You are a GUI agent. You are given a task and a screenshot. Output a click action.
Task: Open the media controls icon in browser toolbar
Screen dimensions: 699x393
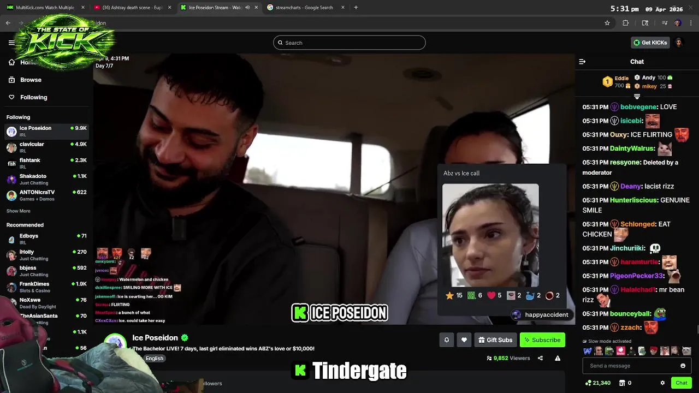[x=665, y=23]
